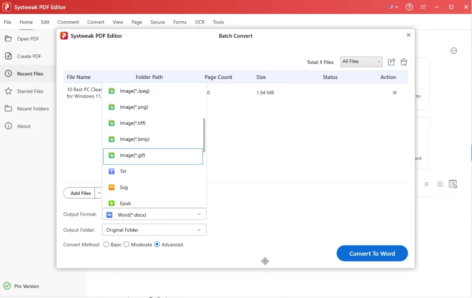Select the Moderate convert method
472x298 pixels.
click(x=126, y=245)
